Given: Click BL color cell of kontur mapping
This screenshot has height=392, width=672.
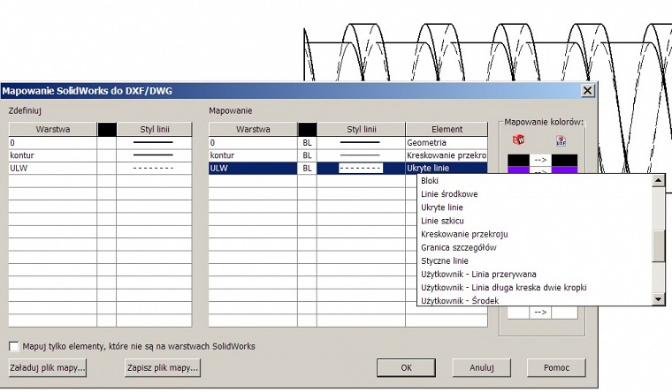Looking at the screenshot, I should click(308, 155).
